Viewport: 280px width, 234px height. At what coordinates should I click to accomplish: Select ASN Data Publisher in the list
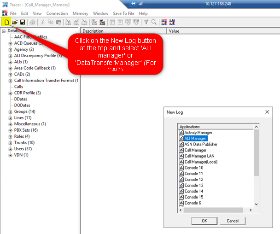tap(201, 144)
